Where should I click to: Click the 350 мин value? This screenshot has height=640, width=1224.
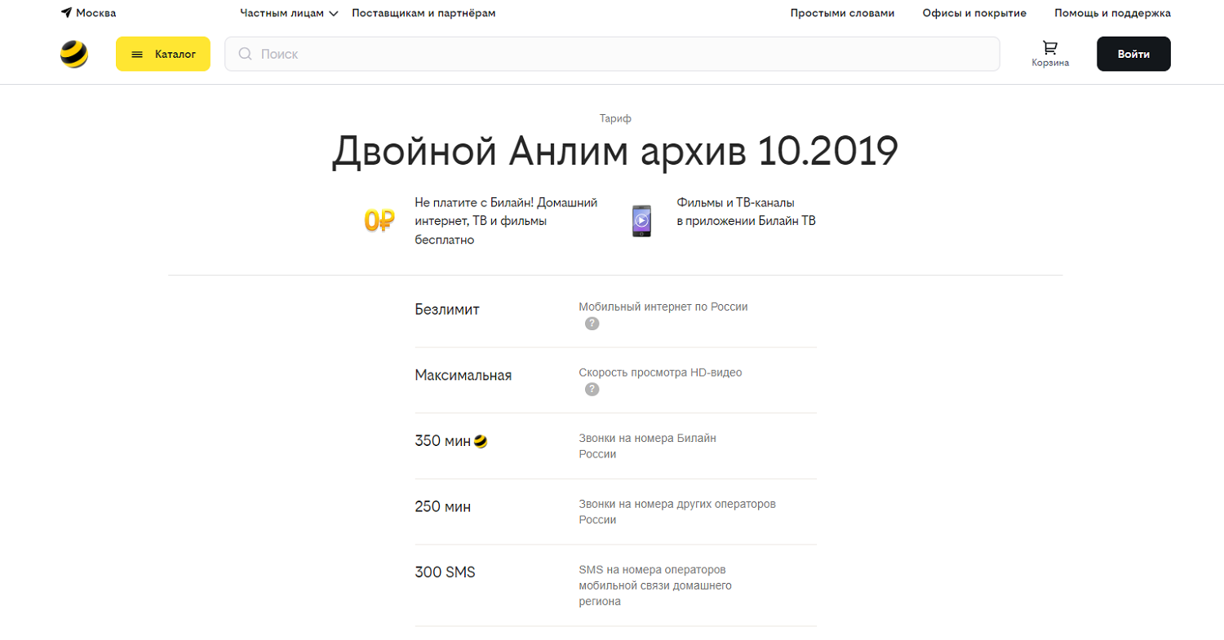click(x=442, y=442)
